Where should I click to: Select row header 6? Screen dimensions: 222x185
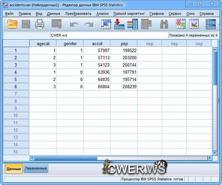16,87
